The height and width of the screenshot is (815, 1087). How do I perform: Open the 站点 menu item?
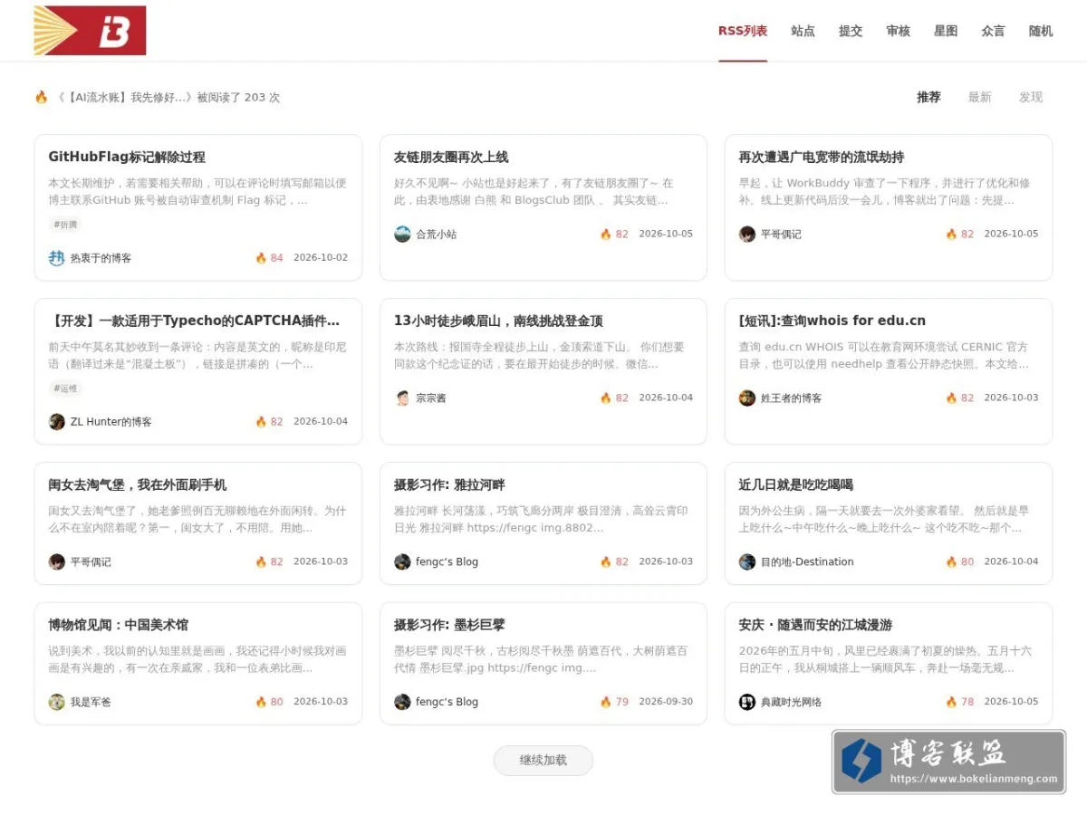pyautogui.click(x=803, y=31)
